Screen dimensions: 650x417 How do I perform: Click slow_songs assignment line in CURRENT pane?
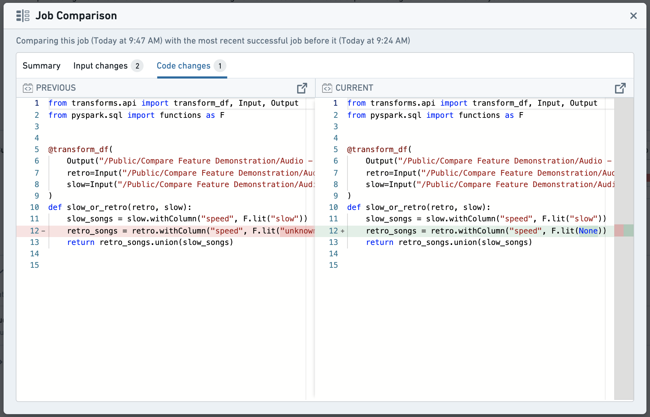(x=486, y=218)
